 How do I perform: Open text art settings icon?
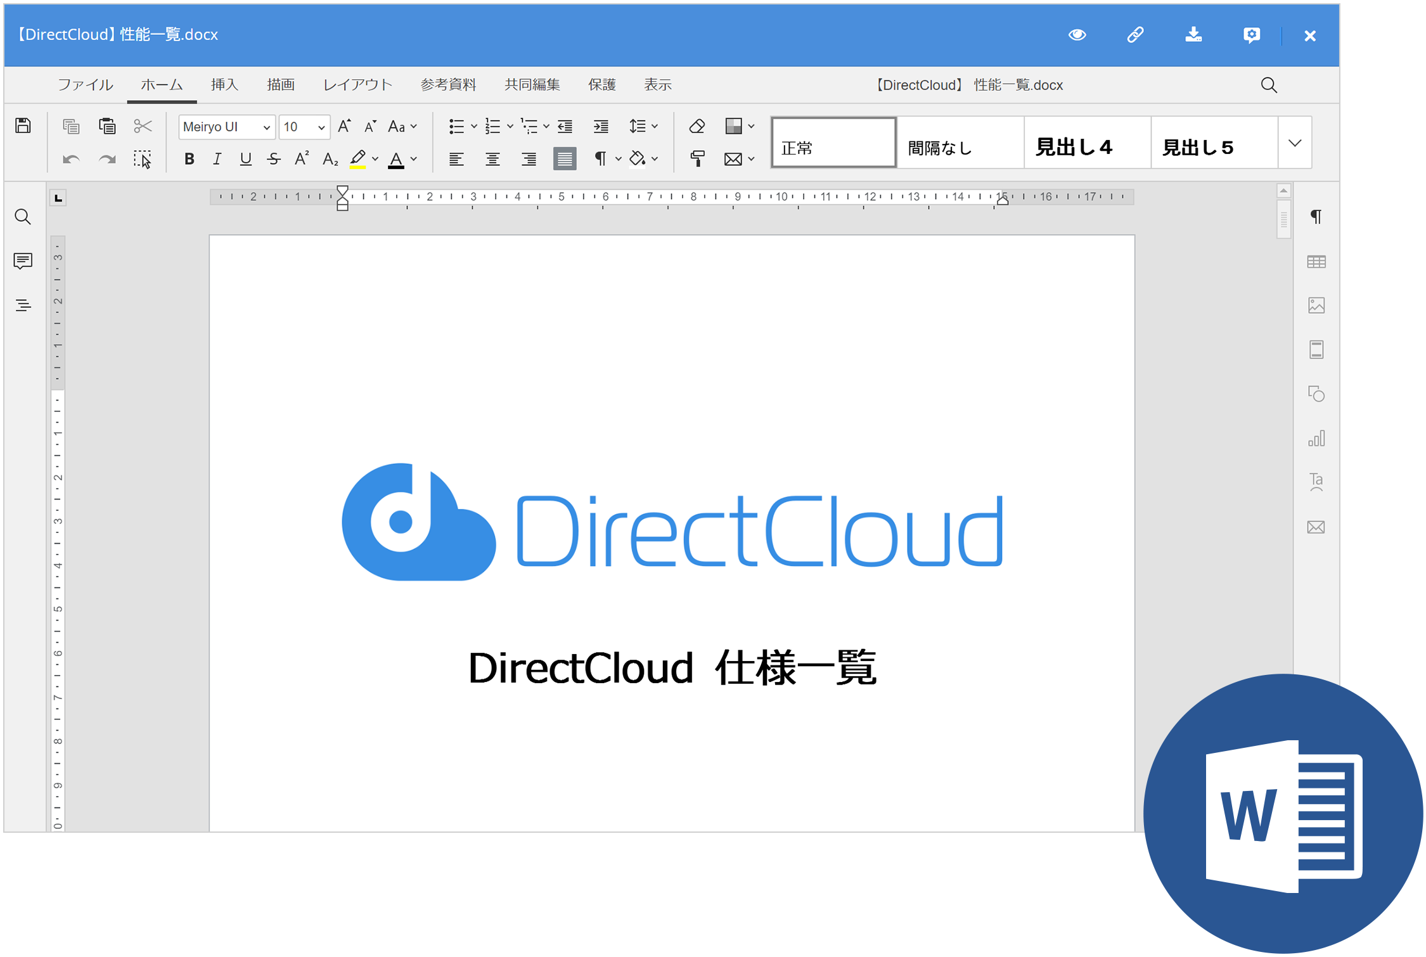[x=1316, y=482]
